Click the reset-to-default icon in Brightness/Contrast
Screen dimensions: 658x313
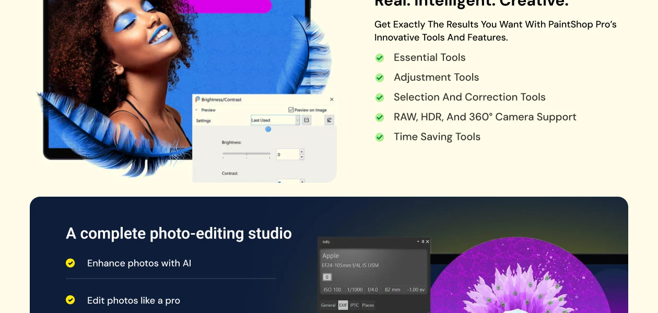[330, 120]
